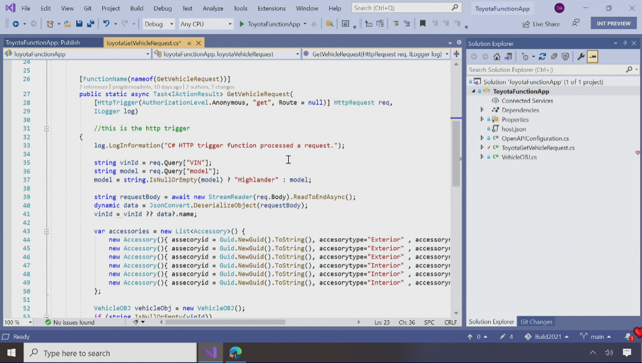Toggle the Preview Selected Items button
Viewport: 642px width, 363px height.
593,56
